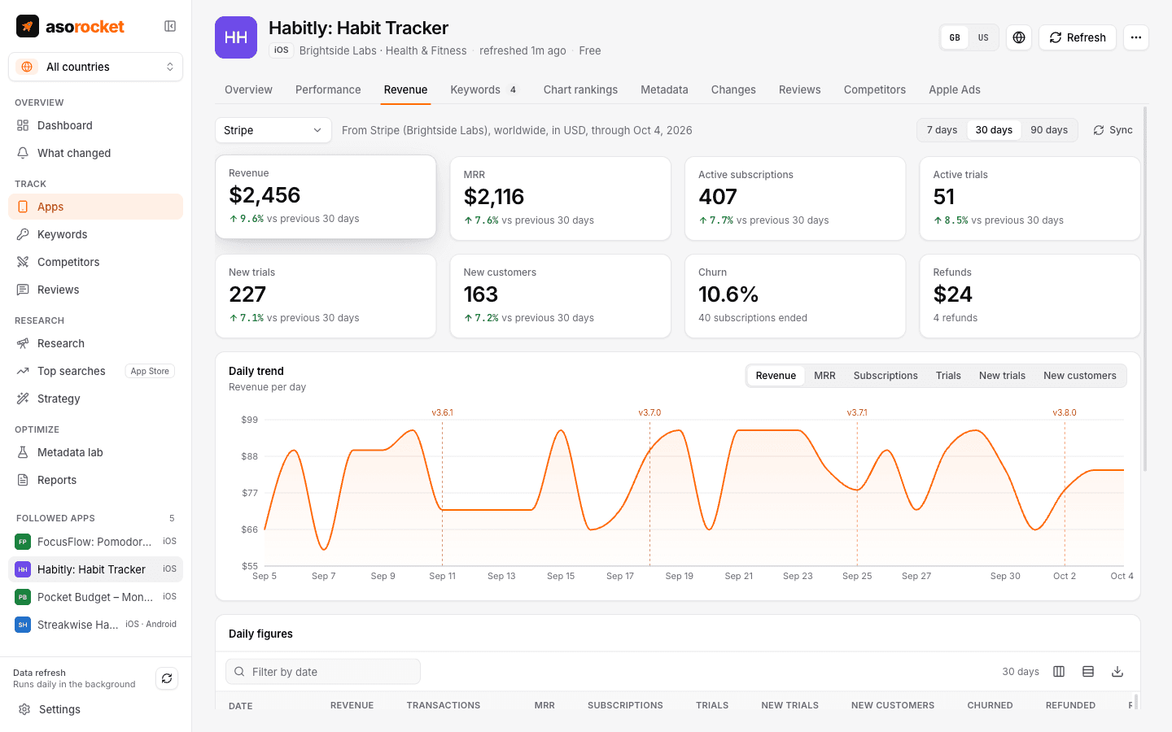Click the Metadata lab flask icon
Viewport: 1172px width, 732px height.
coord(23,452)
